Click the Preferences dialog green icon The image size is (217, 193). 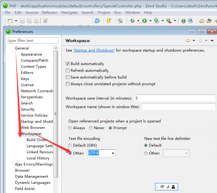9,31
